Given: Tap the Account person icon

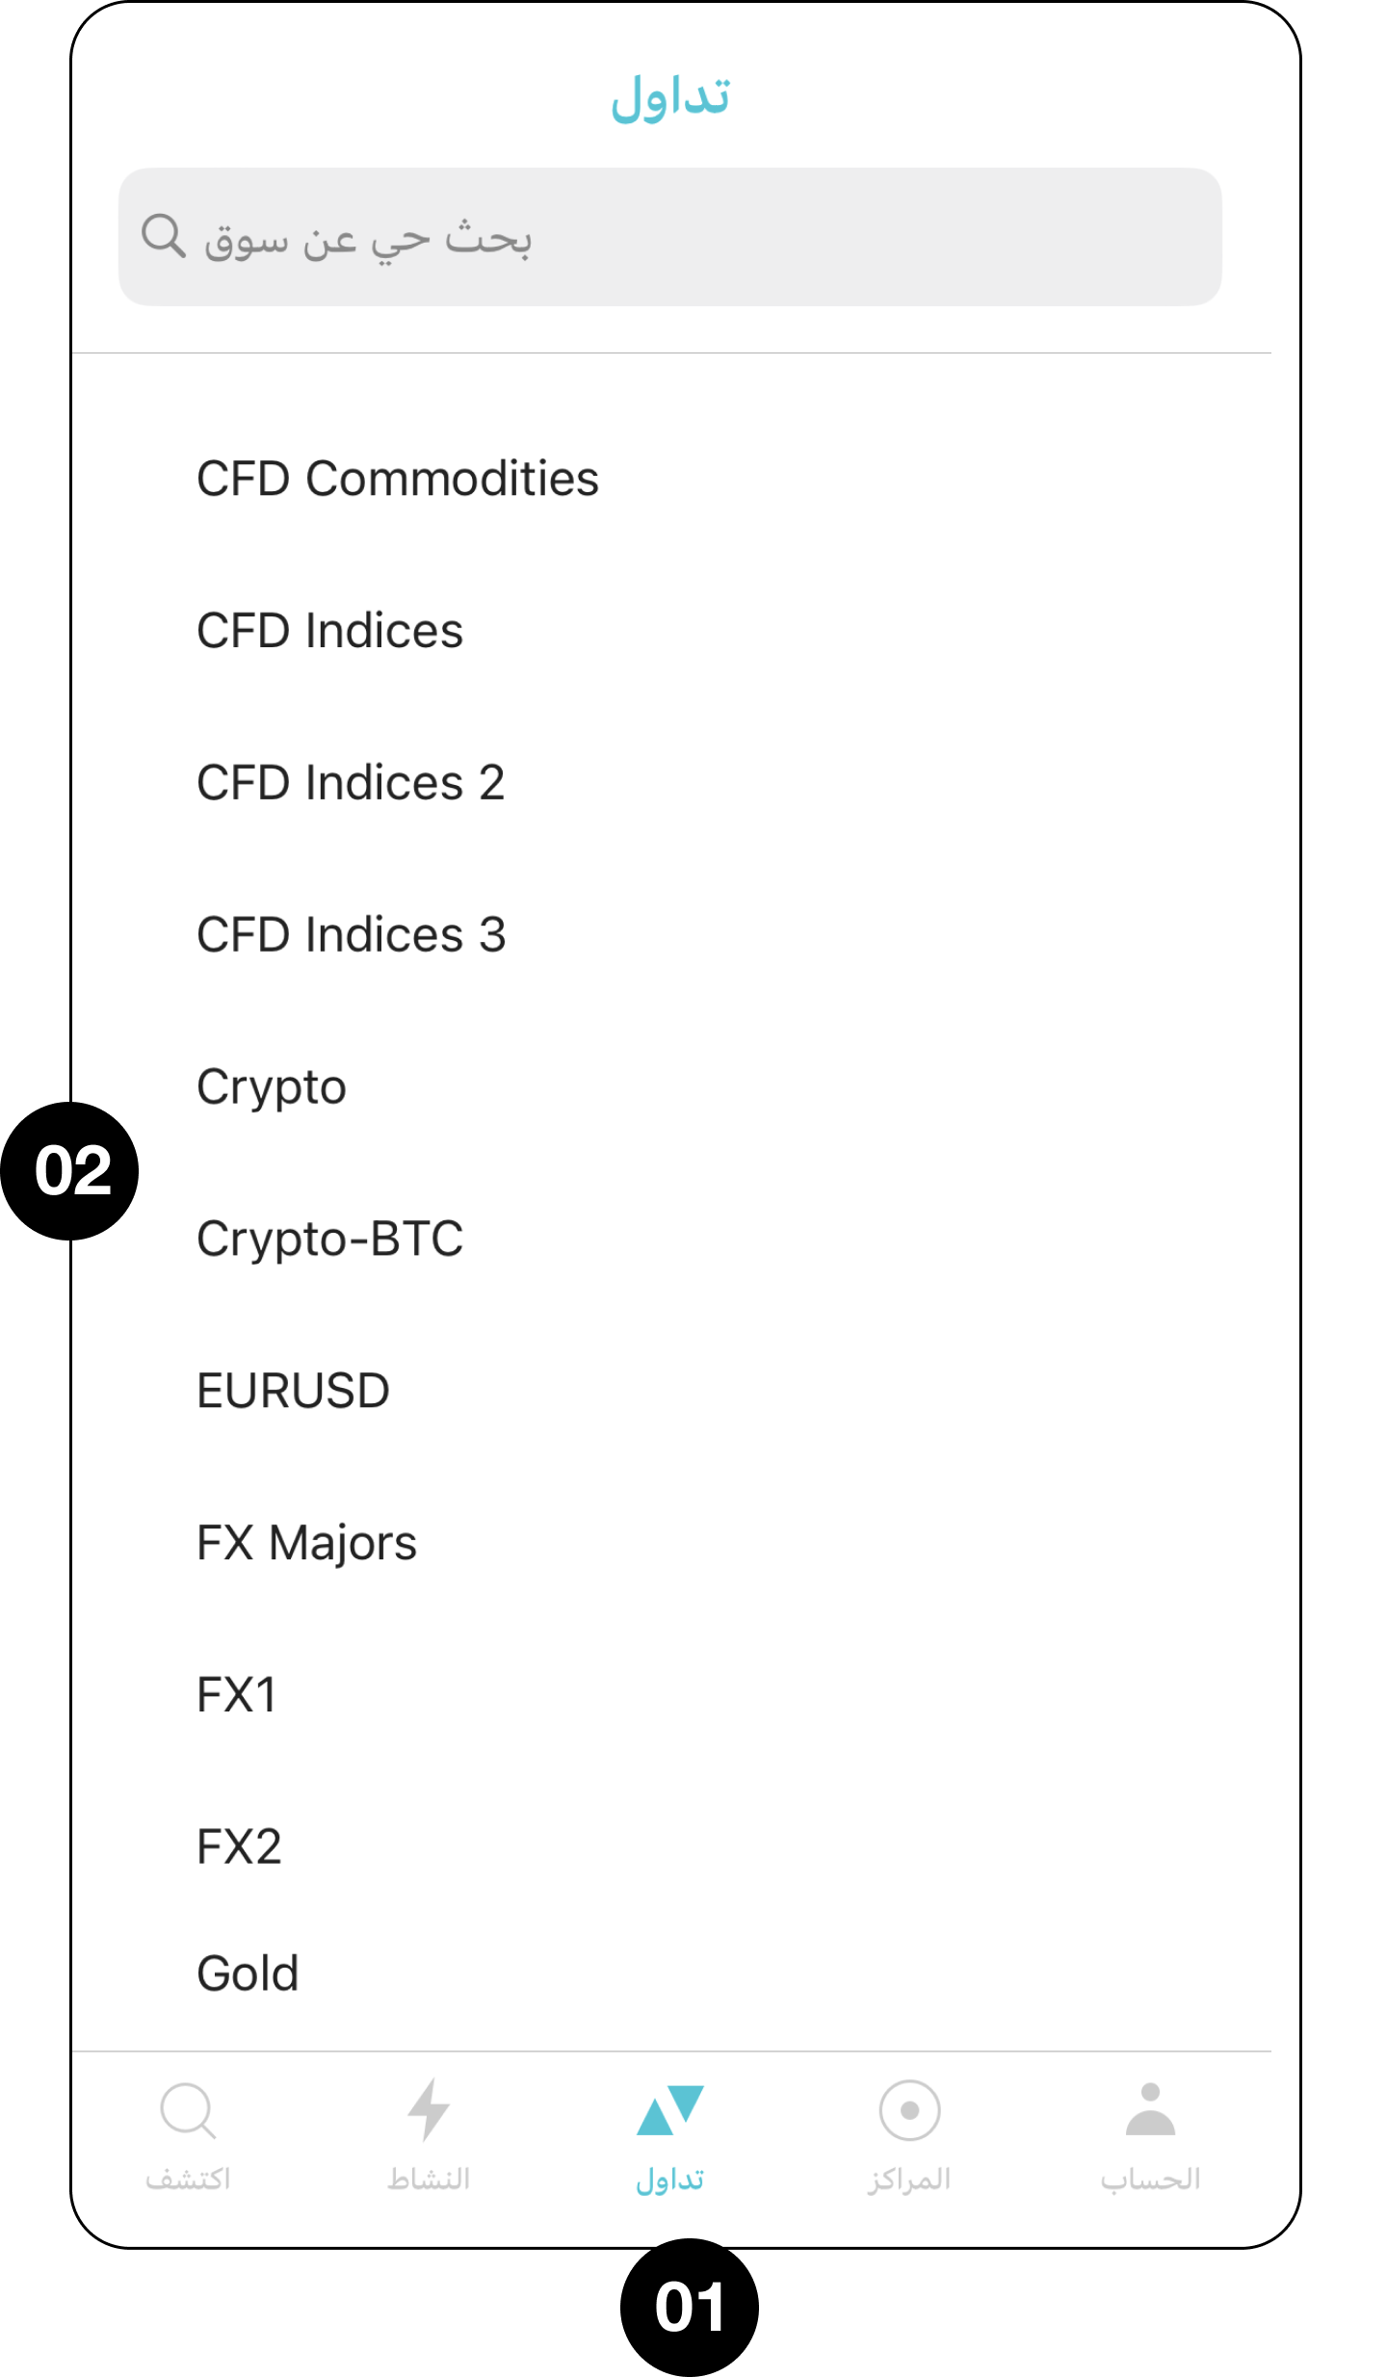Looking at the screenshot, I should tap(1150, 2109).
